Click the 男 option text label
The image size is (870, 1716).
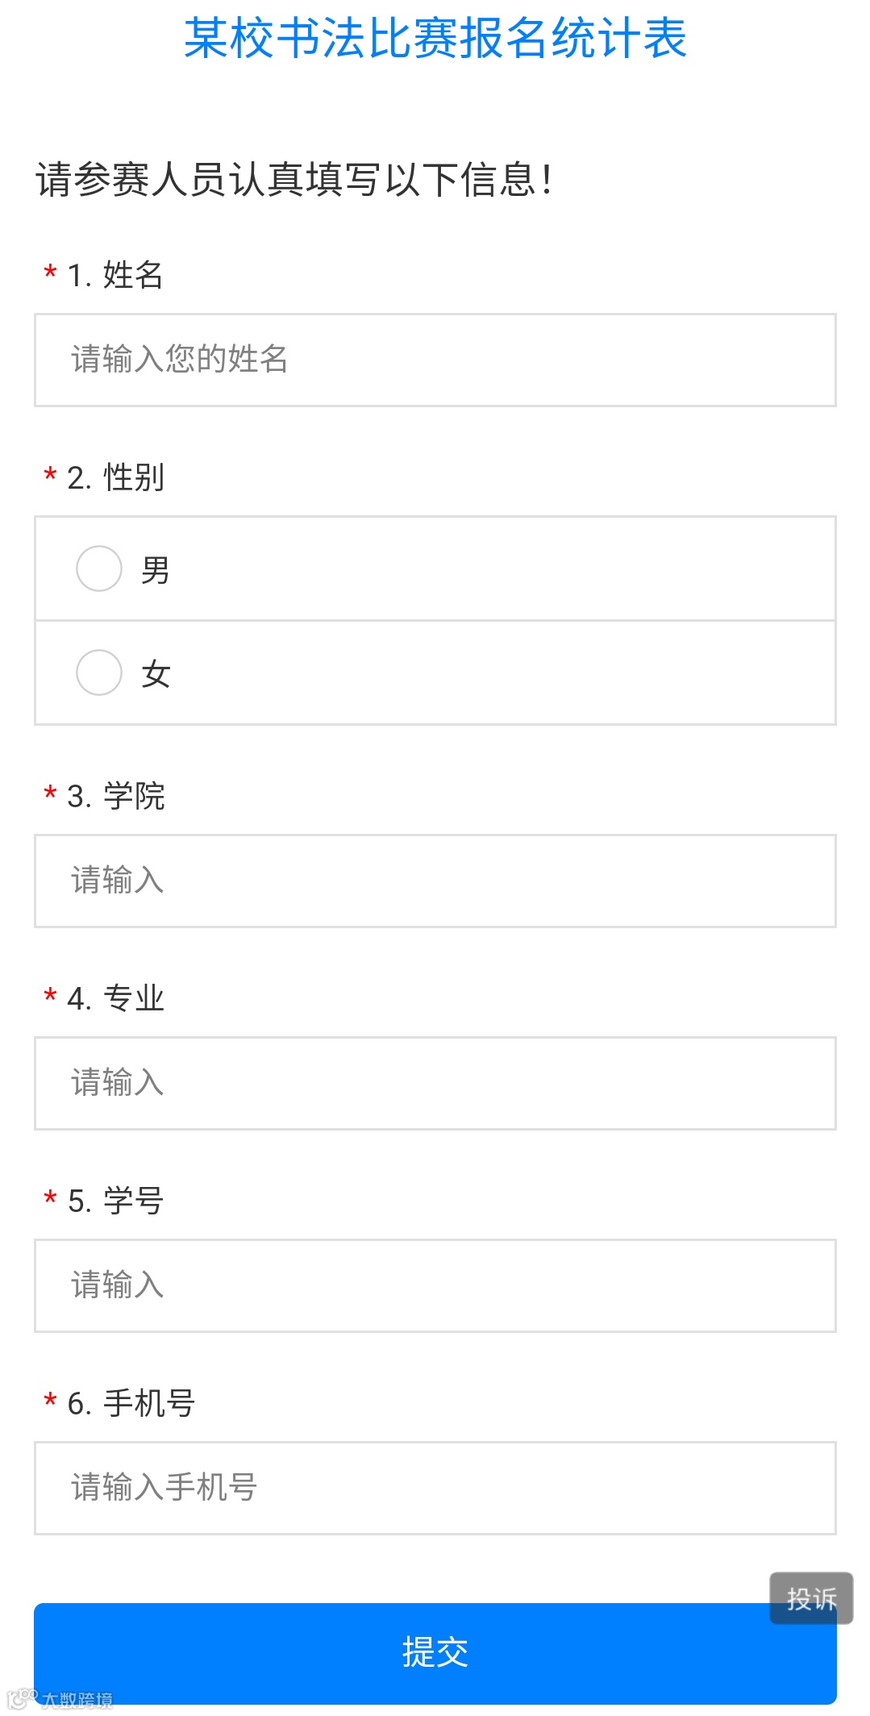click(x=156, y=570)
